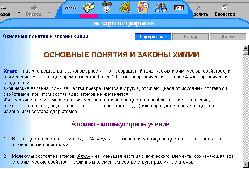Open the stacked documents icon
Image resolution: width=249 pixels, height=169 pixels.
click(143, 8)
